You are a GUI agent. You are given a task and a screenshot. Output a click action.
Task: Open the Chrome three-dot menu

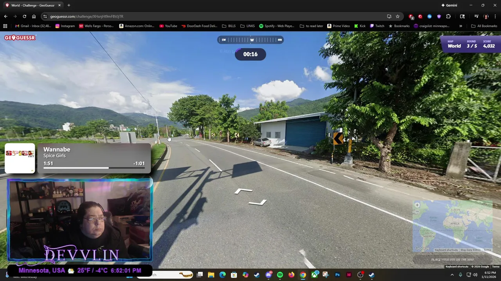click(x=496, y=16)
